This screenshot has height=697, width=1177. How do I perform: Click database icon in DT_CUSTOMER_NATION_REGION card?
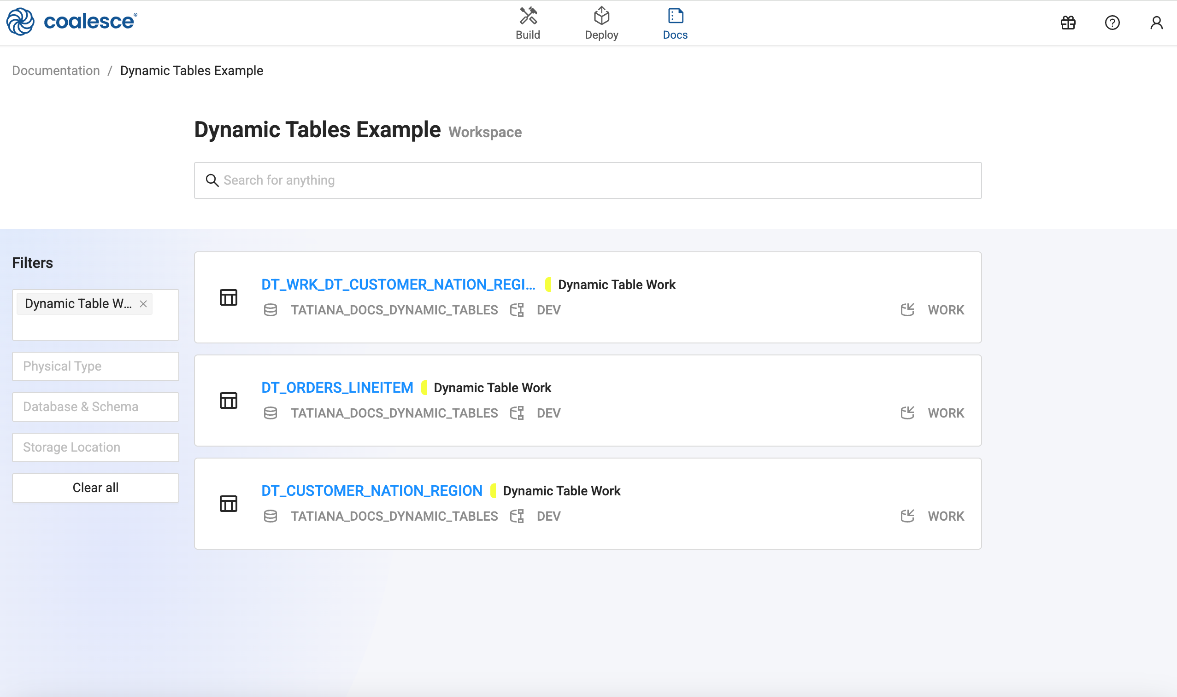click(x=270, y=516)
